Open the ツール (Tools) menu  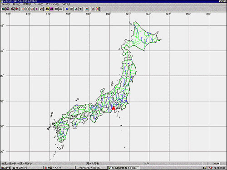39,4
